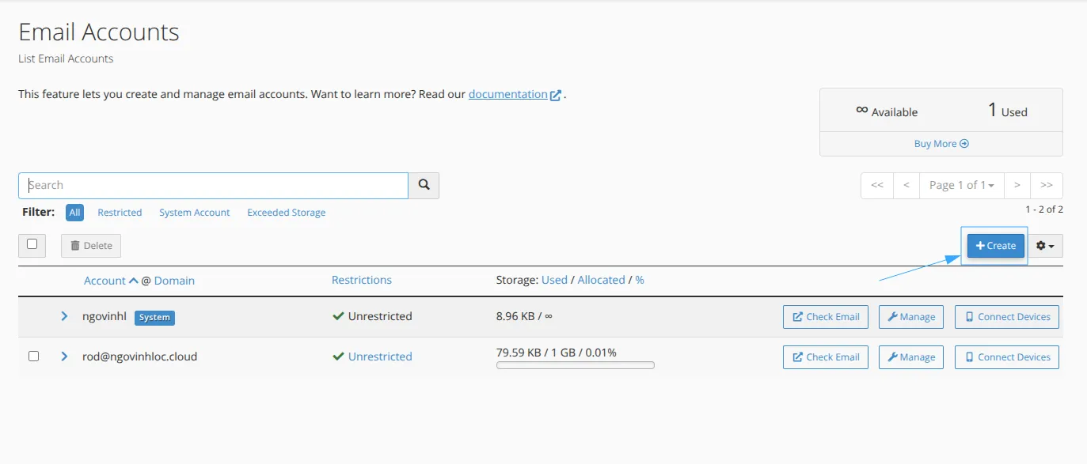1087x464 pixels.
Task: Click the rod@ngovinhloc.cloud account name
Action: coord(139,356)
